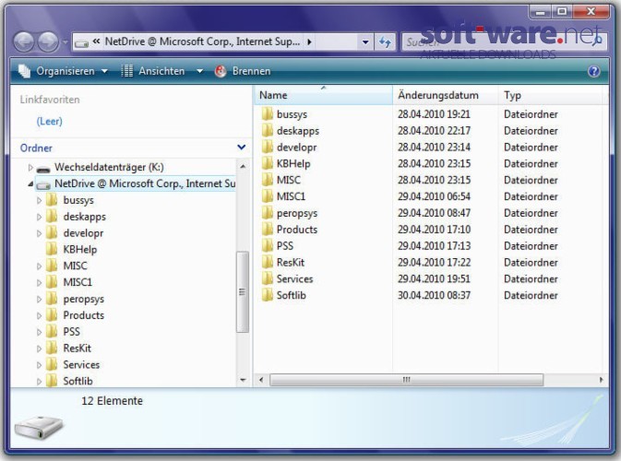Screen dimensions: 621x461
Task: Click Products folder icon in file list
Action: pyautogui.click(x=268, y=230)
